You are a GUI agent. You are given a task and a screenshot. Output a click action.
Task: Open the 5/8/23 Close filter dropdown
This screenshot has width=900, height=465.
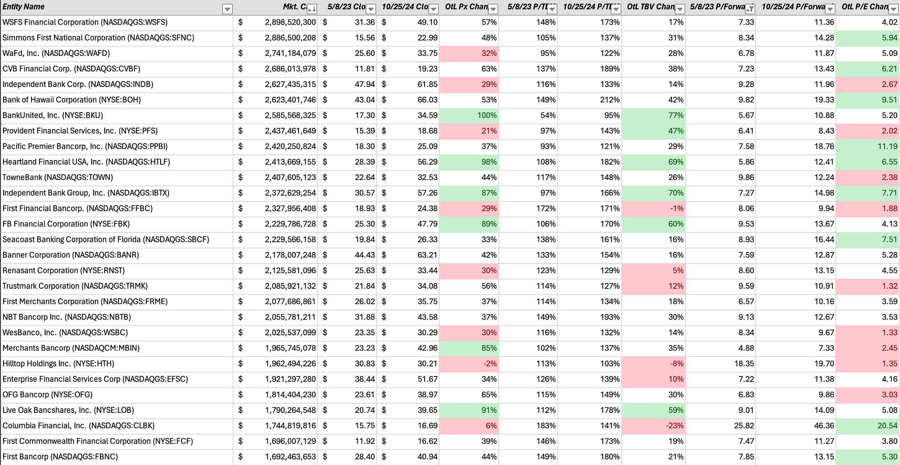tap(370, 9)
